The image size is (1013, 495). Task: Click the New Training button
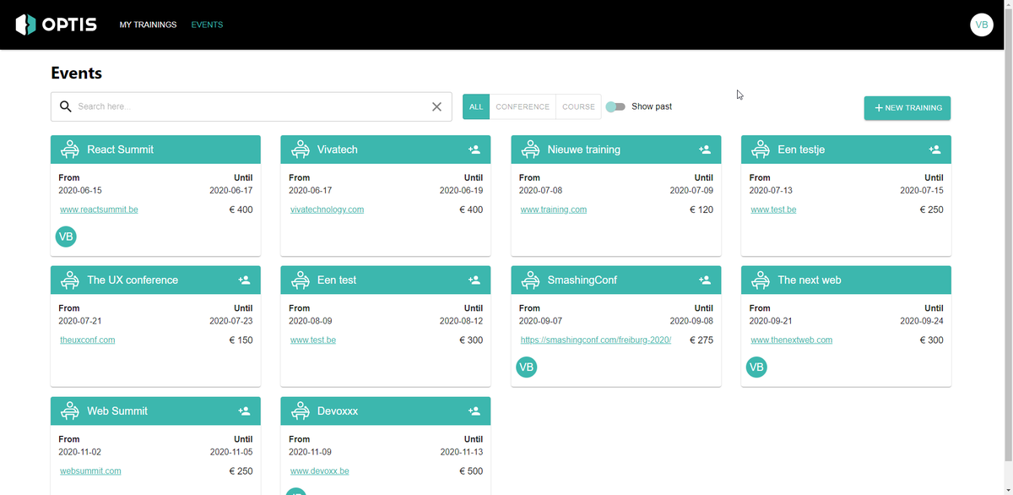click(x=907, y=108)
